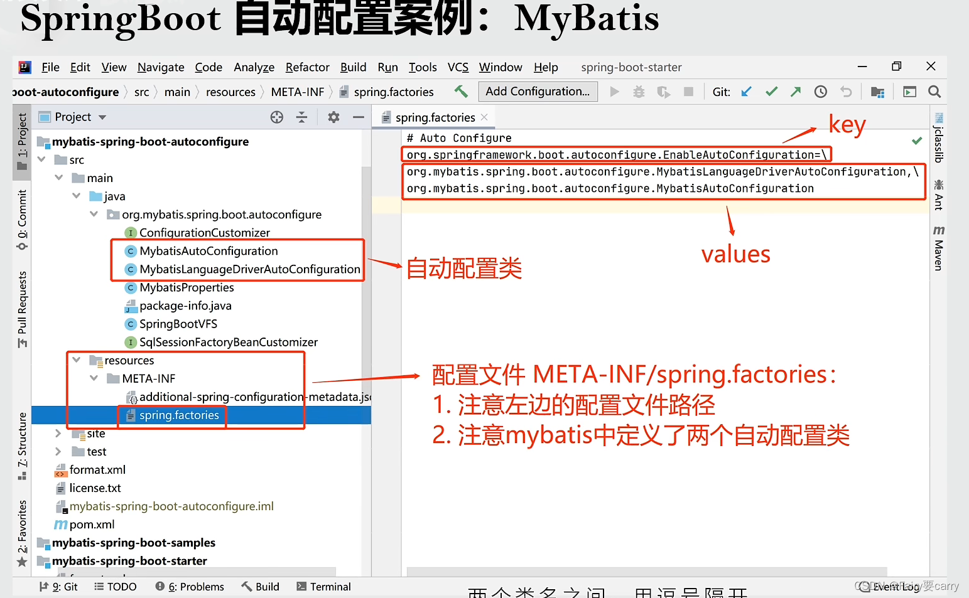
Task: Click the Run Anything window icon
Action: click(x=909, y=92)
